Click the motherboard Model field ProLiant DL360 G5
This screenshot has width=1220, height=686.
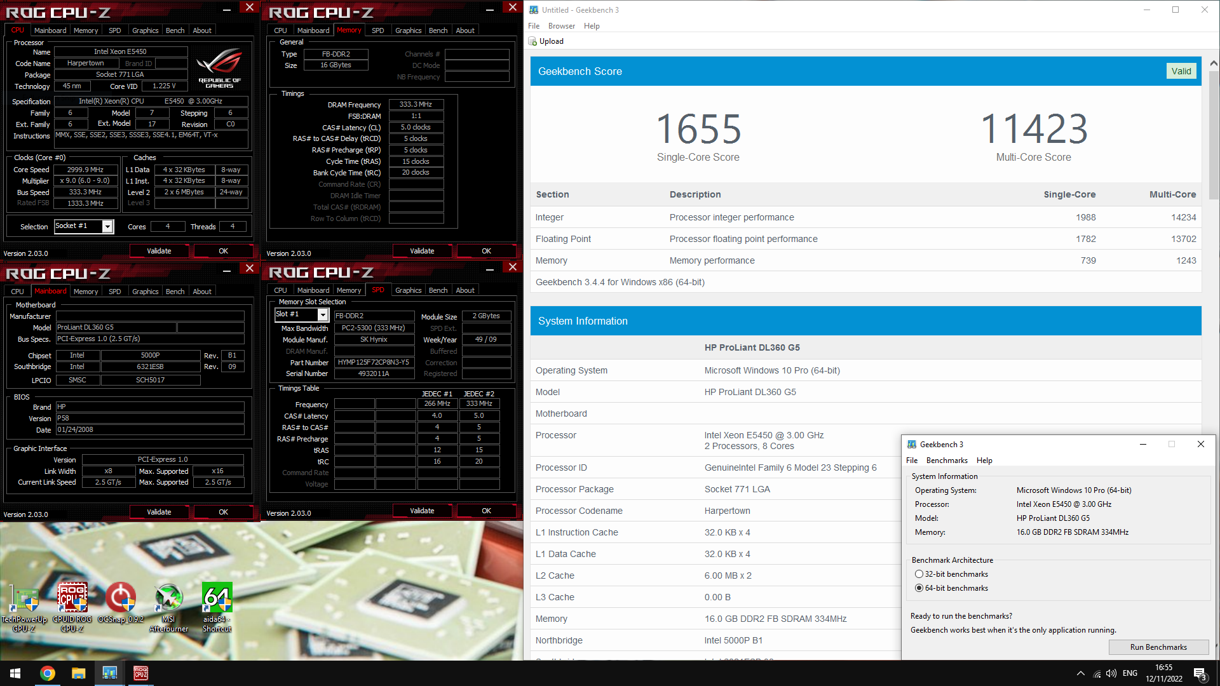(x=116, y=328)
